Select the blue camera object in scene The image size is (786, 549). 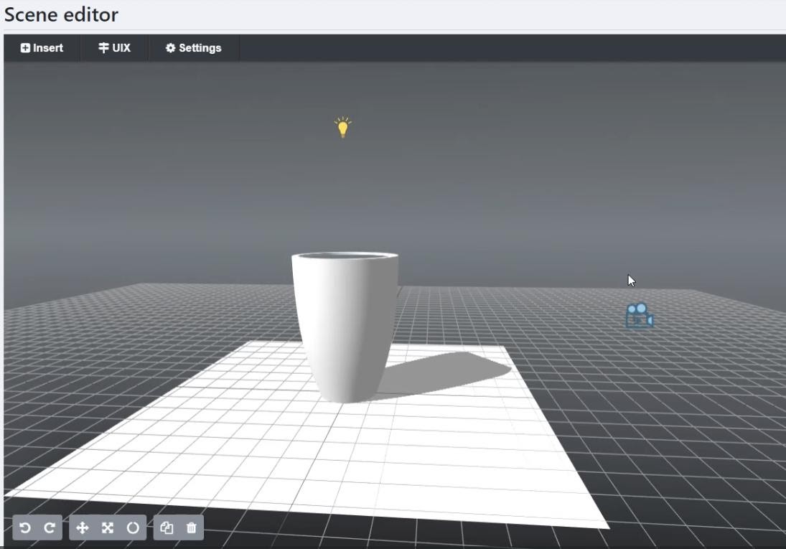[x=638, y=316]
